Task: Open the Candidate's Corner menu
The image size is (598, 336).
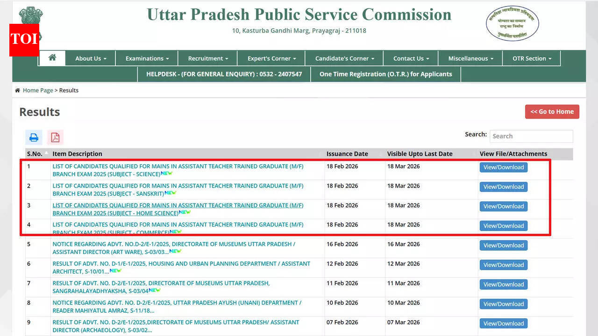Action: pyautogui.click(x=344, y=58)
